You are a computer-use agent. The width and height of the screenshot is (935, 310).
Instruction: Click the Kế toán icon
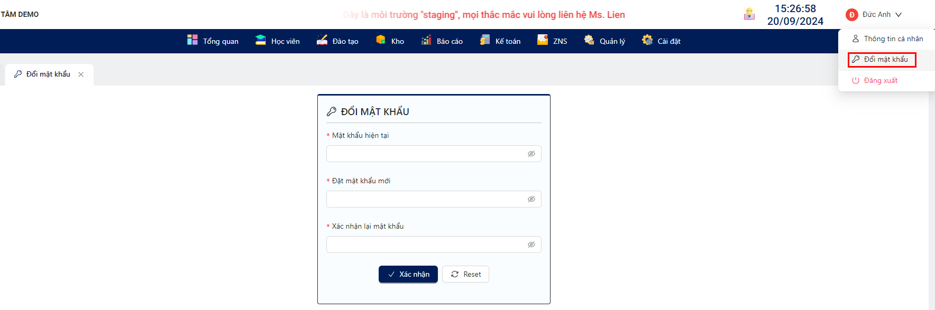(485, 40)
